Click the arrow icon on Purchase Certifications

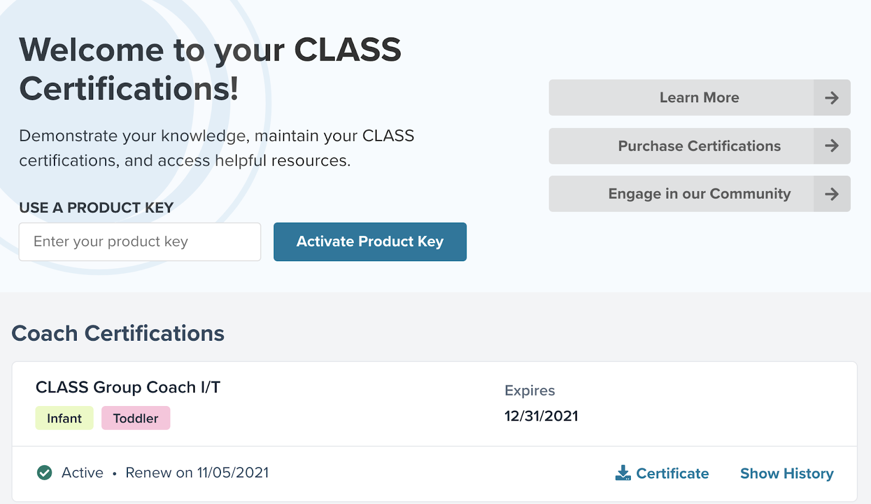pyautogui.click(x=831, y=146)
